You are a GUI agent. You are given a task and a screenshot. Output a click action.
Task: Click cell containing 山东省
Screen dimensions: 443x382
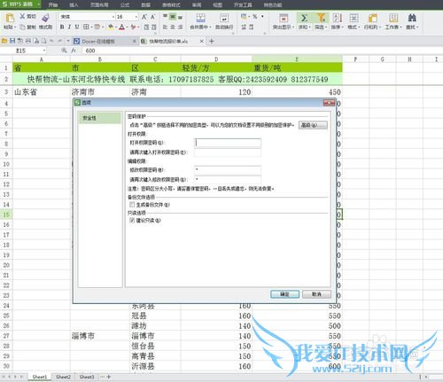[x=42, y=92]
